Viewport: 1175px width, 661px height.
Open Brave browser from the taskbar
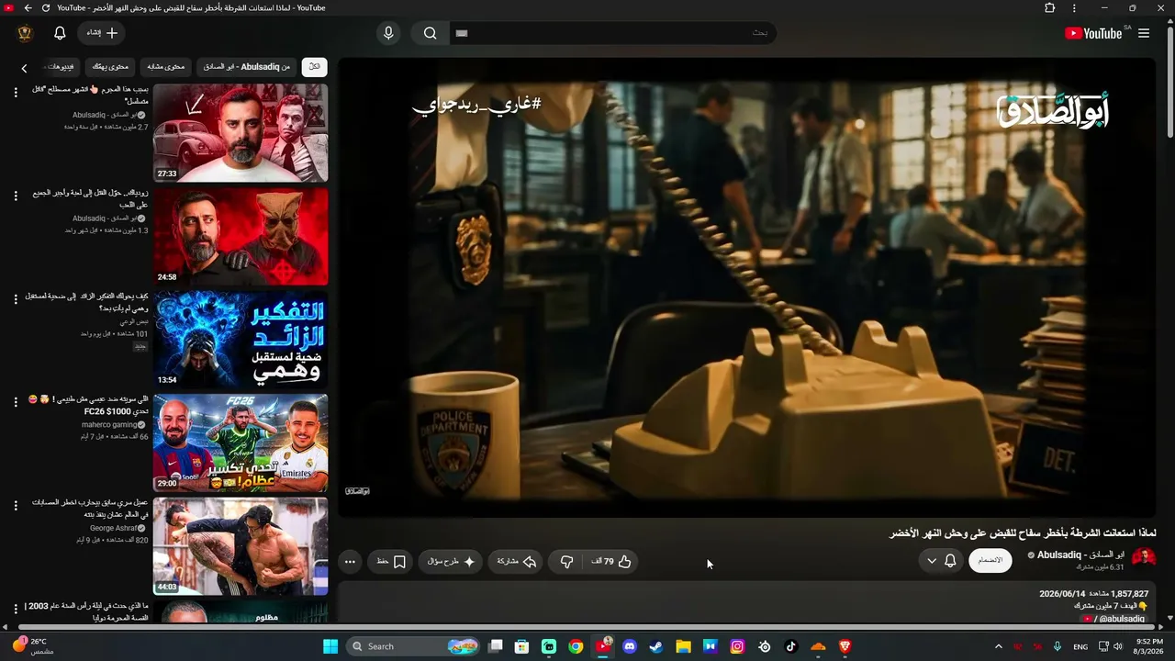point(845,646)
